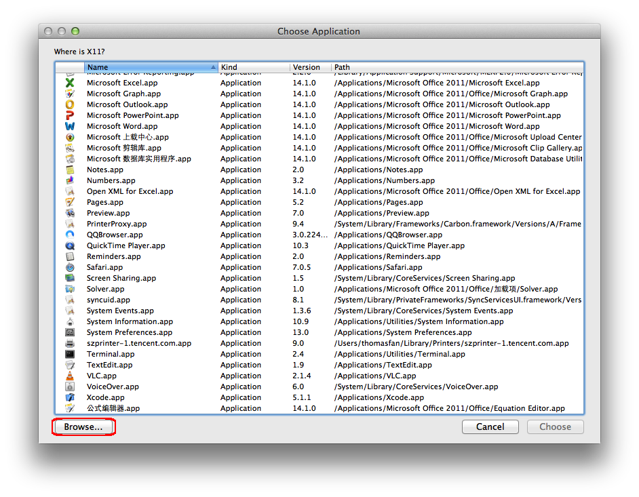Click the Screen Sharing app icon
Viewport: 639px width, 497px height.
pos(70,278)
